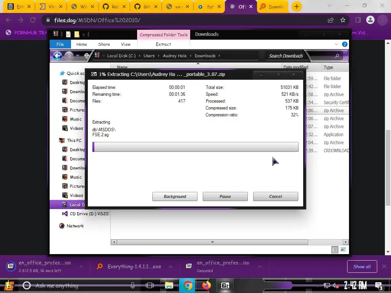The height and width of the screenshot is (293, 391).
Task: Select Network in navigation pane
Action: tap(71, 226)
